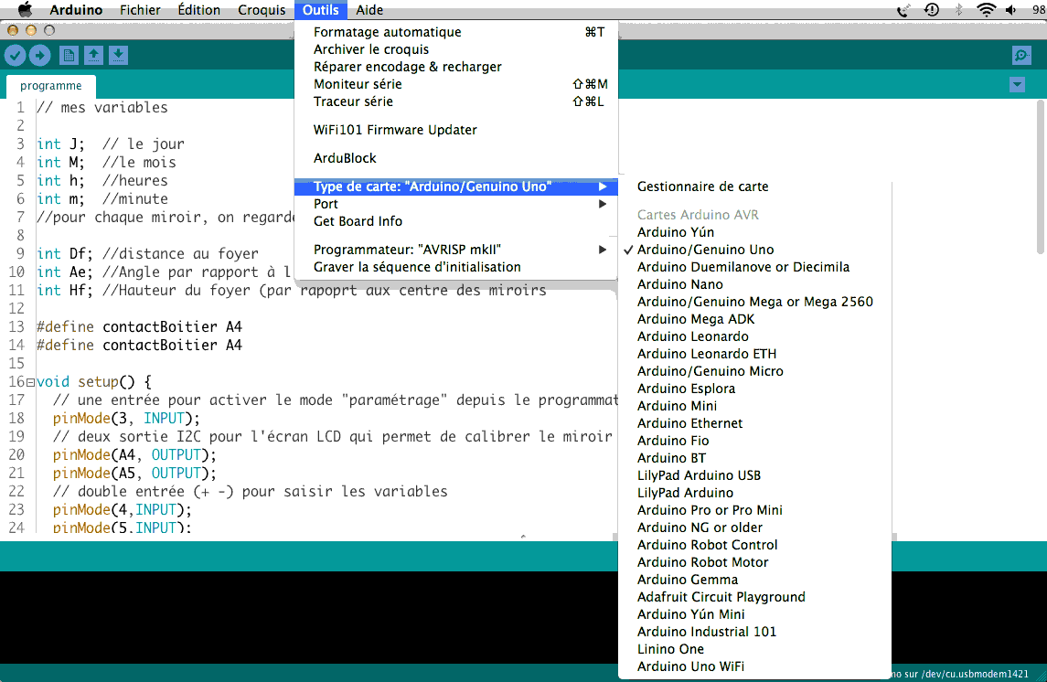Click Get Board Info

(358, 221)
